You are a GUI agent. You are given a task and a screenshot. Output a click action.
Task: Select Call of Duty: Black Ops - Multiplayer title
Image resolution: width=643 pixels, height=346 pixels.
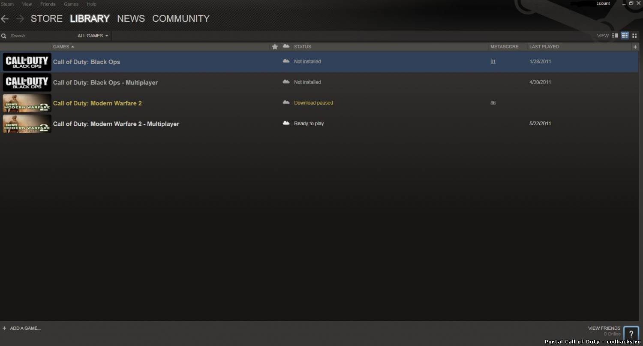tap(105, 82)
